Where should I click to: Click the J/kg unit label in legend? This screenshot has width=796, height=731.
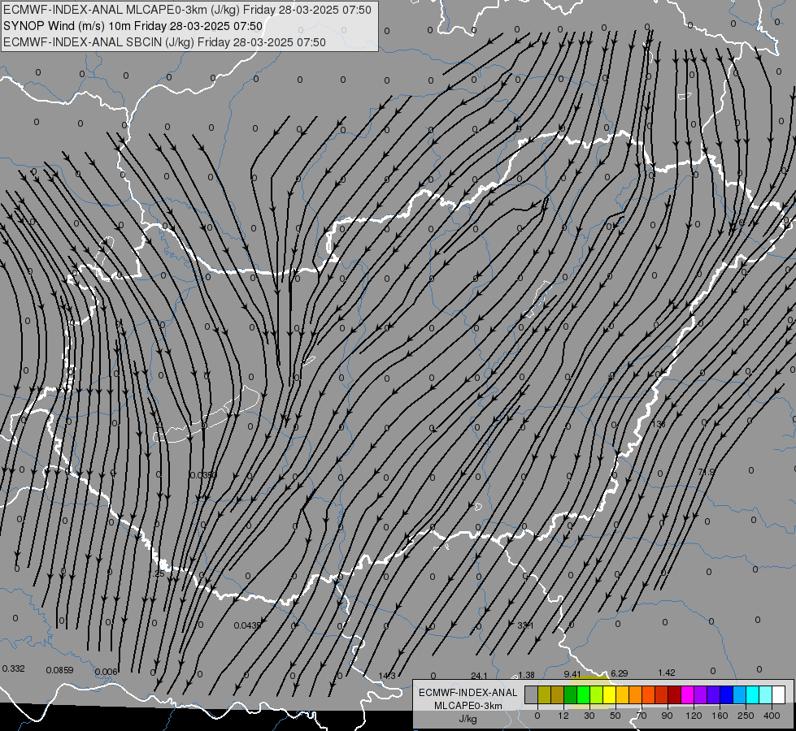tap(468, 719)
